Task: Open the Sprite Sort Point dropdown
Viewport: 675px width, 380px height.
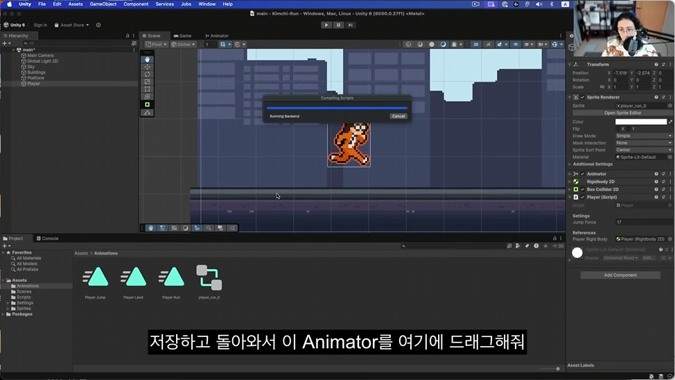Action: click(643, 150)
